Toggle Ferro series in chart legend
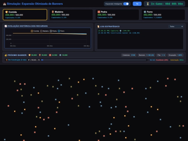 point(61,31)
